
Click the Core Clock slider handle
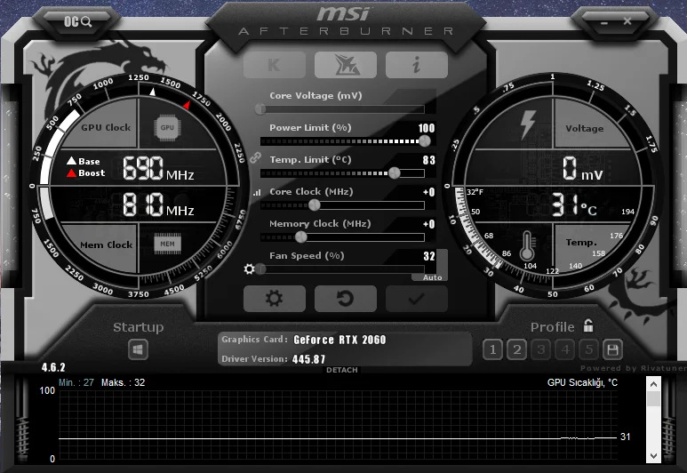click(x=314, y=204)
